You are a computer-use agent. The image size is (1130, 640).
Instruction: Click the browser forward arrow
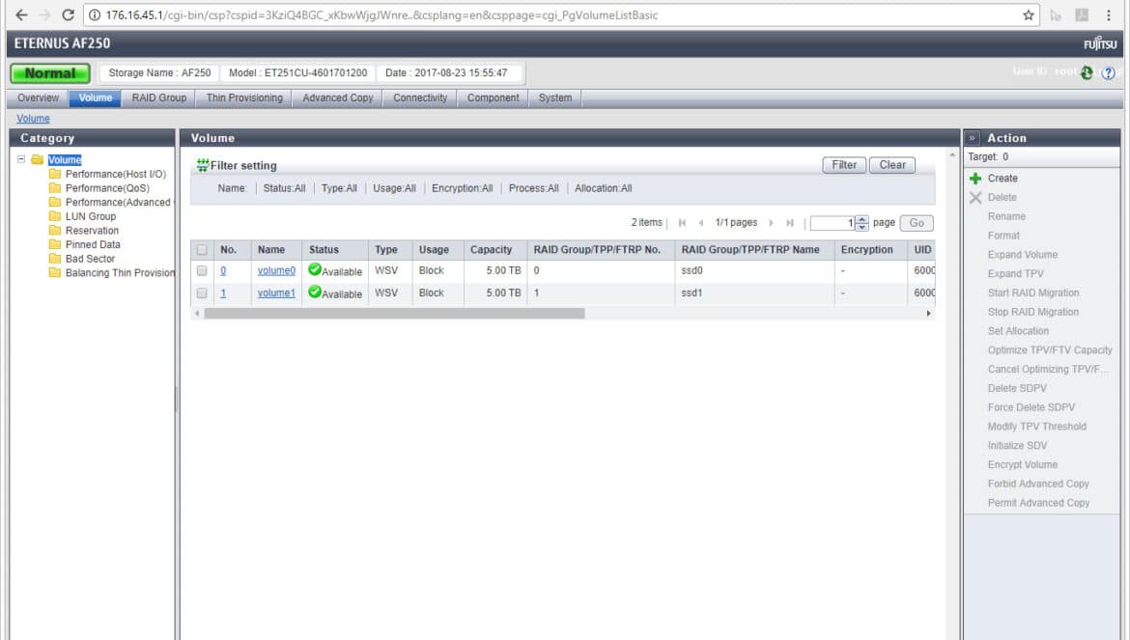pyautogui.click(x=44, y=15)
